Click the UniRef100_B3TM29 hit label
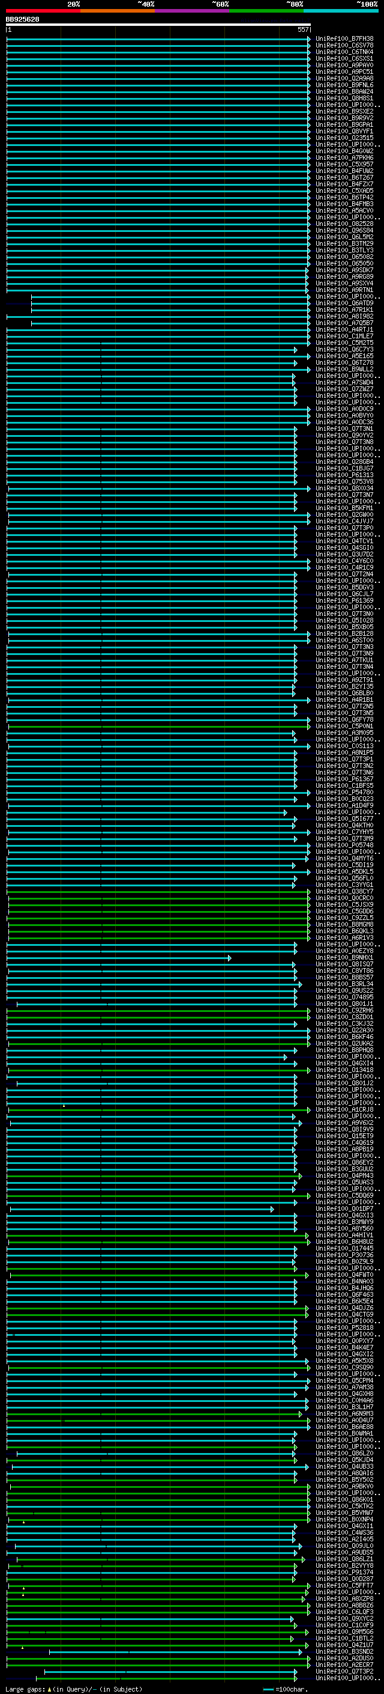Image resolution: width=384 pixels, height=1694 pixels. [x=344, y=243]
